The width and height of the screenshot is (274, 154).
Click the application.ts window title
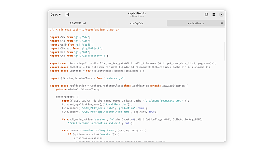coord(137,13)
